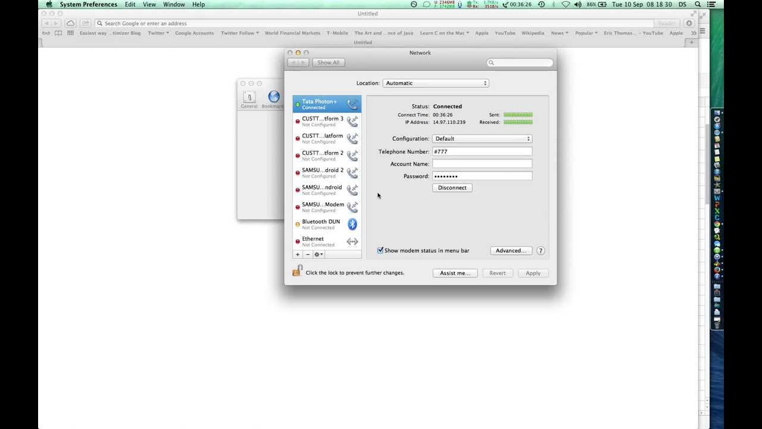This screenshot has height=429, width=762.
Task: Enter full screen in the Safari window
Action: (x=694, y=14)
